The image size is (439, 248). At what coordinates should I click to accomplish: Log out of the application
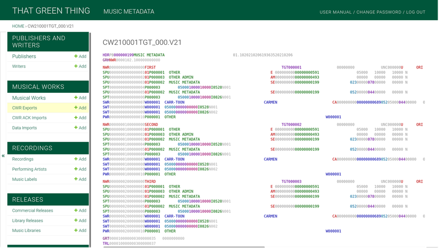tap(416, 12)
